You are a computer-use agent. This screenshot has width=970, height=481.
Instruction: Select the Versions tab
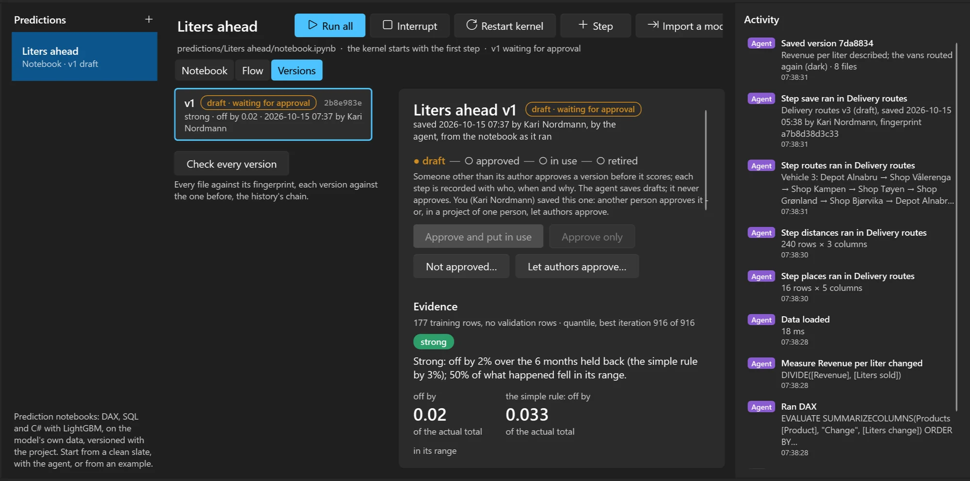pyautogui.click(x=297, y=70)
